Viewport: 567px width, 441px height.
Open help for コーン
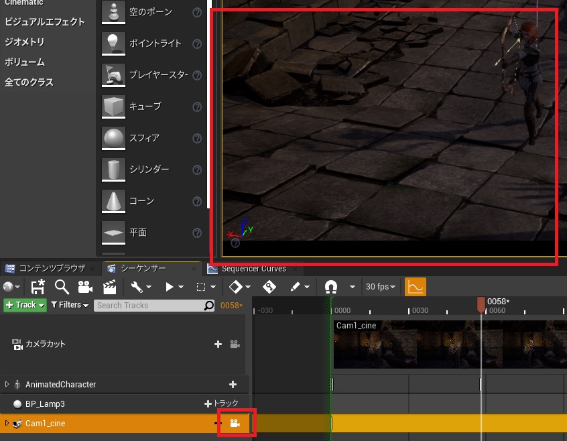(197, 201)
